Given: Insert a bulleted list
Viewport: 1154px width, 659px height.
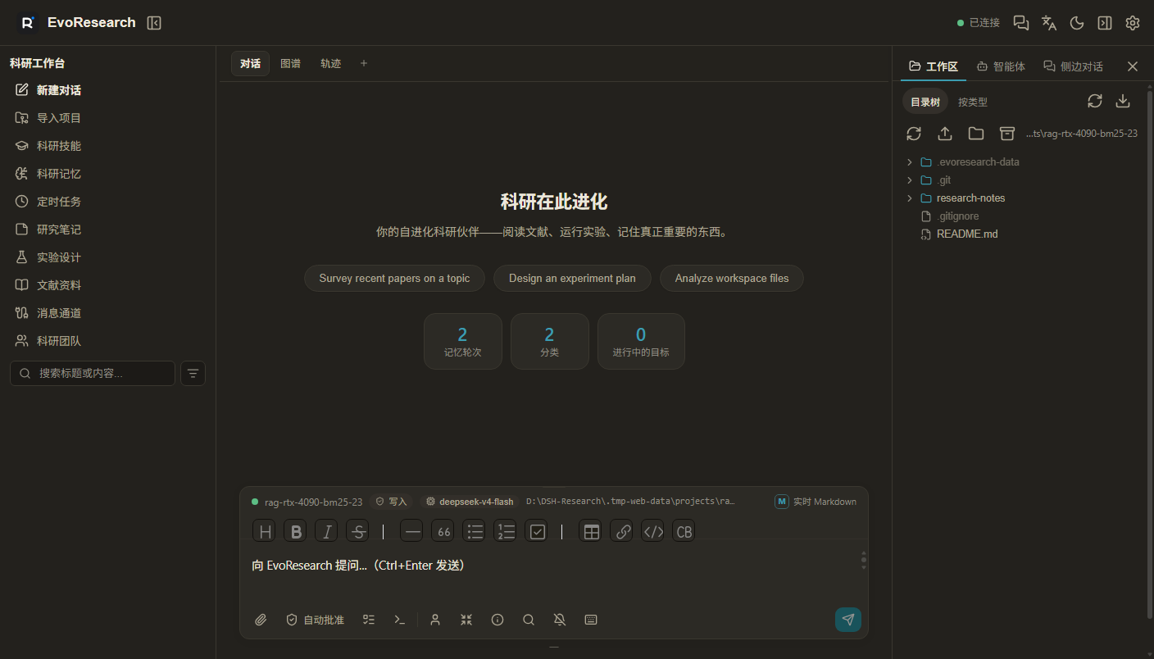Looking at the screenshot, I should [x=475, y=531].
